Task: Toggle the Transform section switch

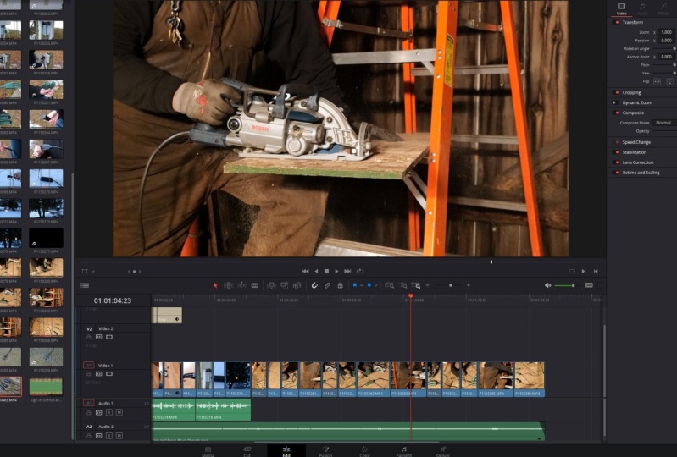Action: point(616,22)
